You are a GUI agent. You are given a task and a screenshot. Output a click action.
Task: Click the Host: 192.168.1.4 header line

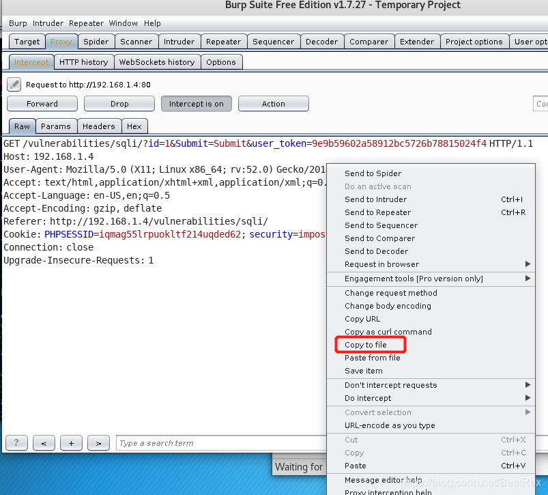click(x=48, y=156)
